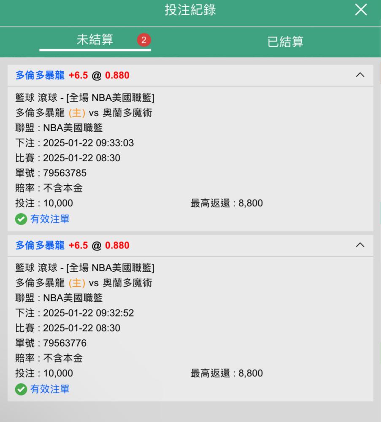Click 單號：79563785 text

tap(51, 173)
